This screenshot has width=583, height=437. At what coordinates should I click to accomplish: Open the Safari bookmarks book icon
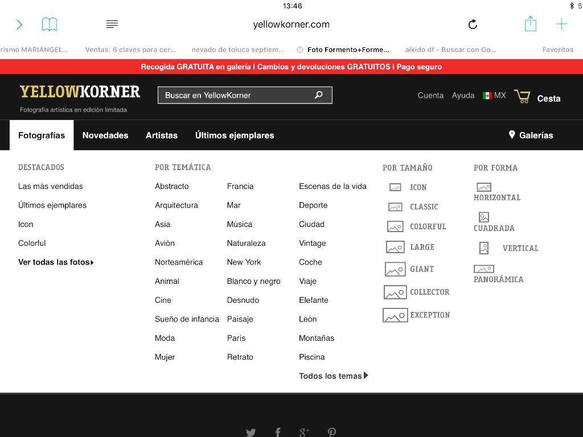pos(50,24)
